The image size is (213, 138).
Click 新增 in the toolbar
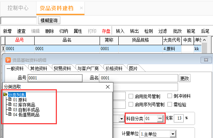click(7, 31)
